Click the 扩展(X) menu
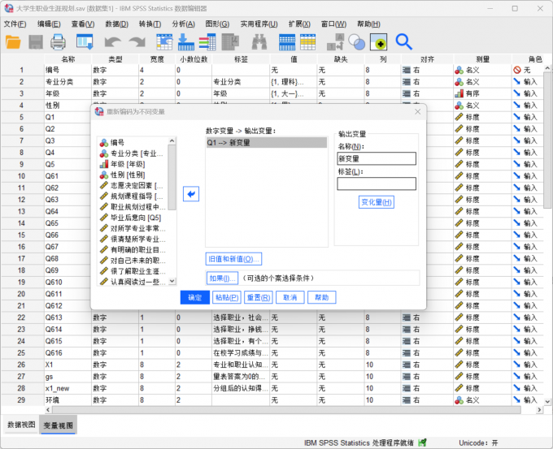This screenshot has height=449, width=553. click(x=299, y=24)
